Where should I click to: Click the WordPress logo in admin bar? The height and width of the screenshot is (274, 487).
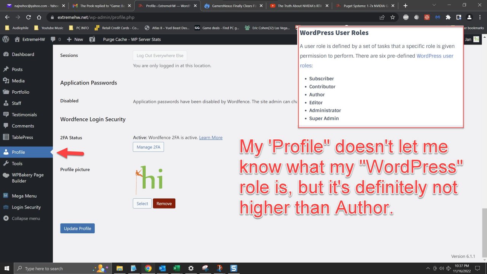[x=6, y=39]
